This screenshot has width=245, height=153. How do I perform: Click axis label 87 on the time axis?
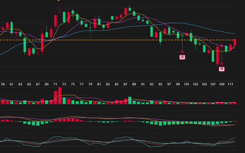pyautogui.click(x=125, y=84)
